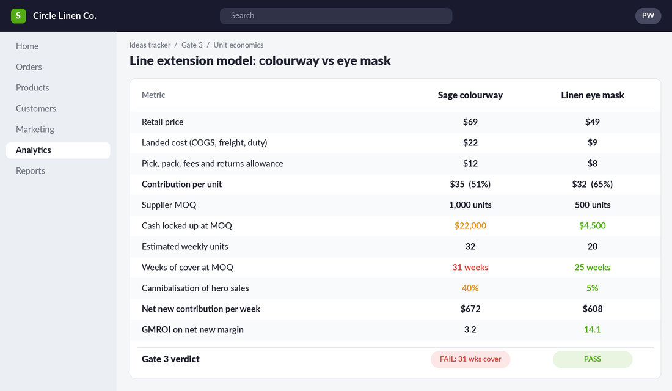Select the $32 (65%) contribution value
672x391 pixels.
pos(593,185)
